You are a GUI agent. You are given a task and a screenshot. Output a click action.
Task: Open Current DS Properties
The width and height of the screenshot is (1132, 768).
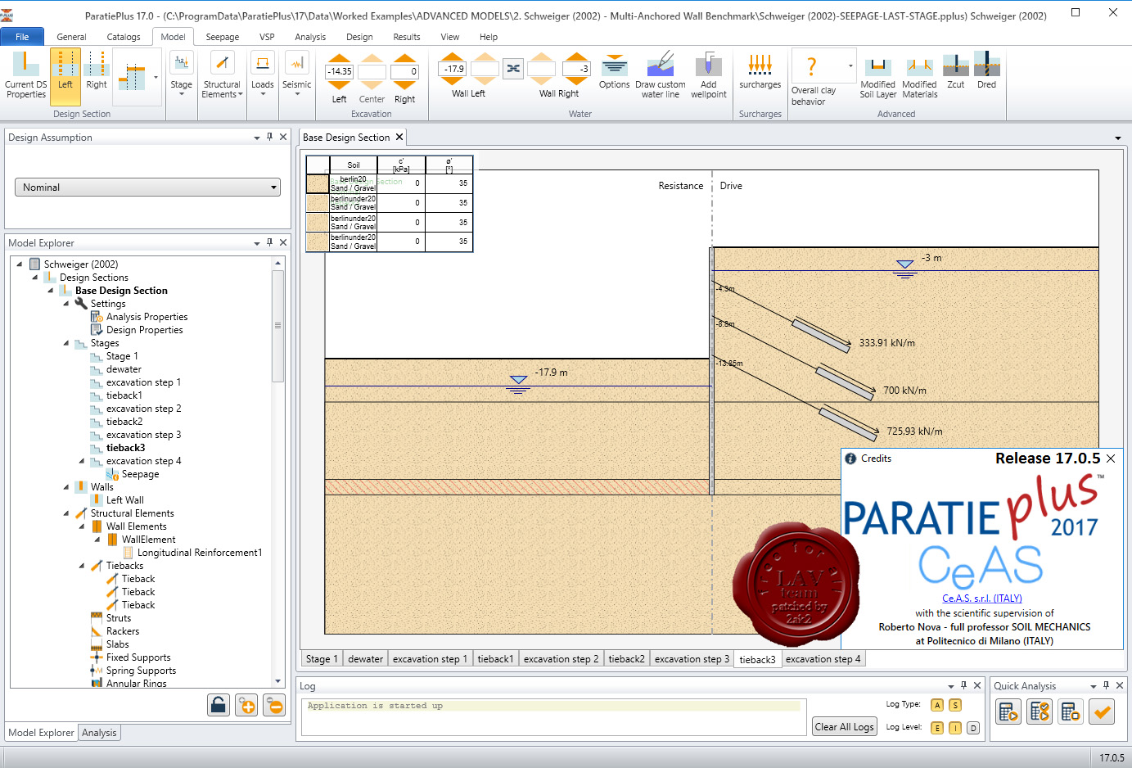25,75
